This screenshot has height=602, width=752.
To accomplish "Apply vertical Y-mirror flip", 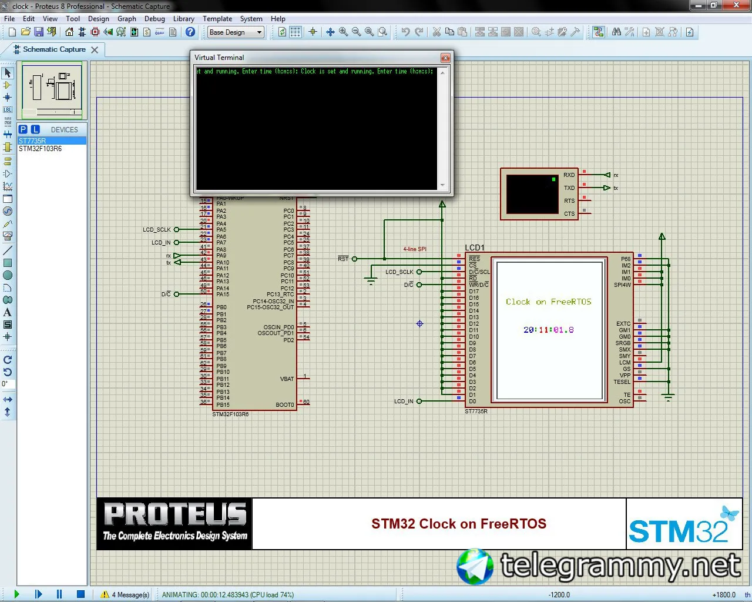I will point(8,412).
